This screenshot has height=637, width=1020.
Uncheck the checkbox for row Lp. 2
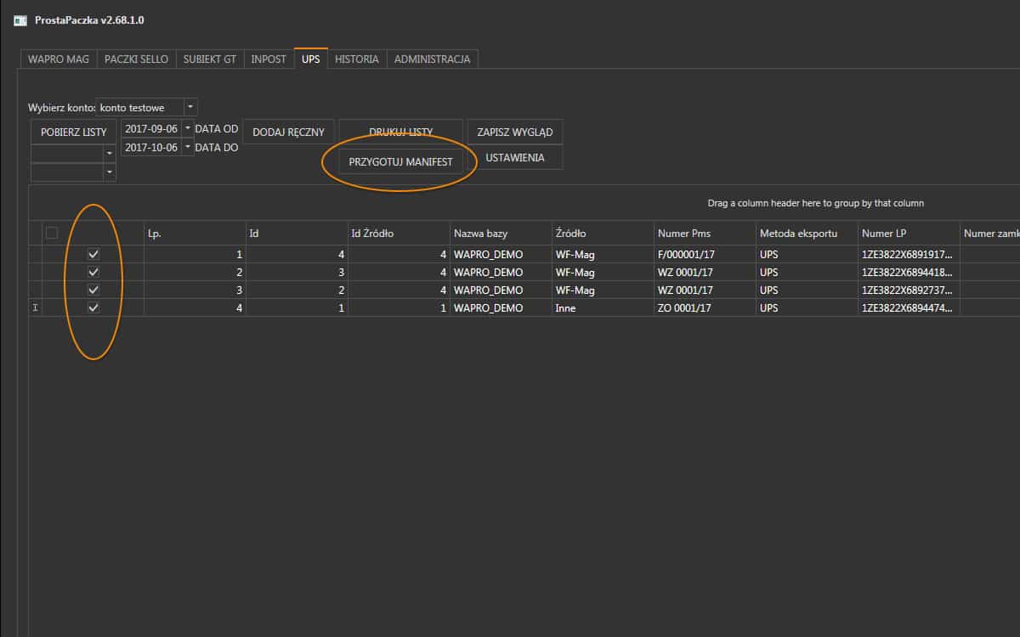(93, 272)
